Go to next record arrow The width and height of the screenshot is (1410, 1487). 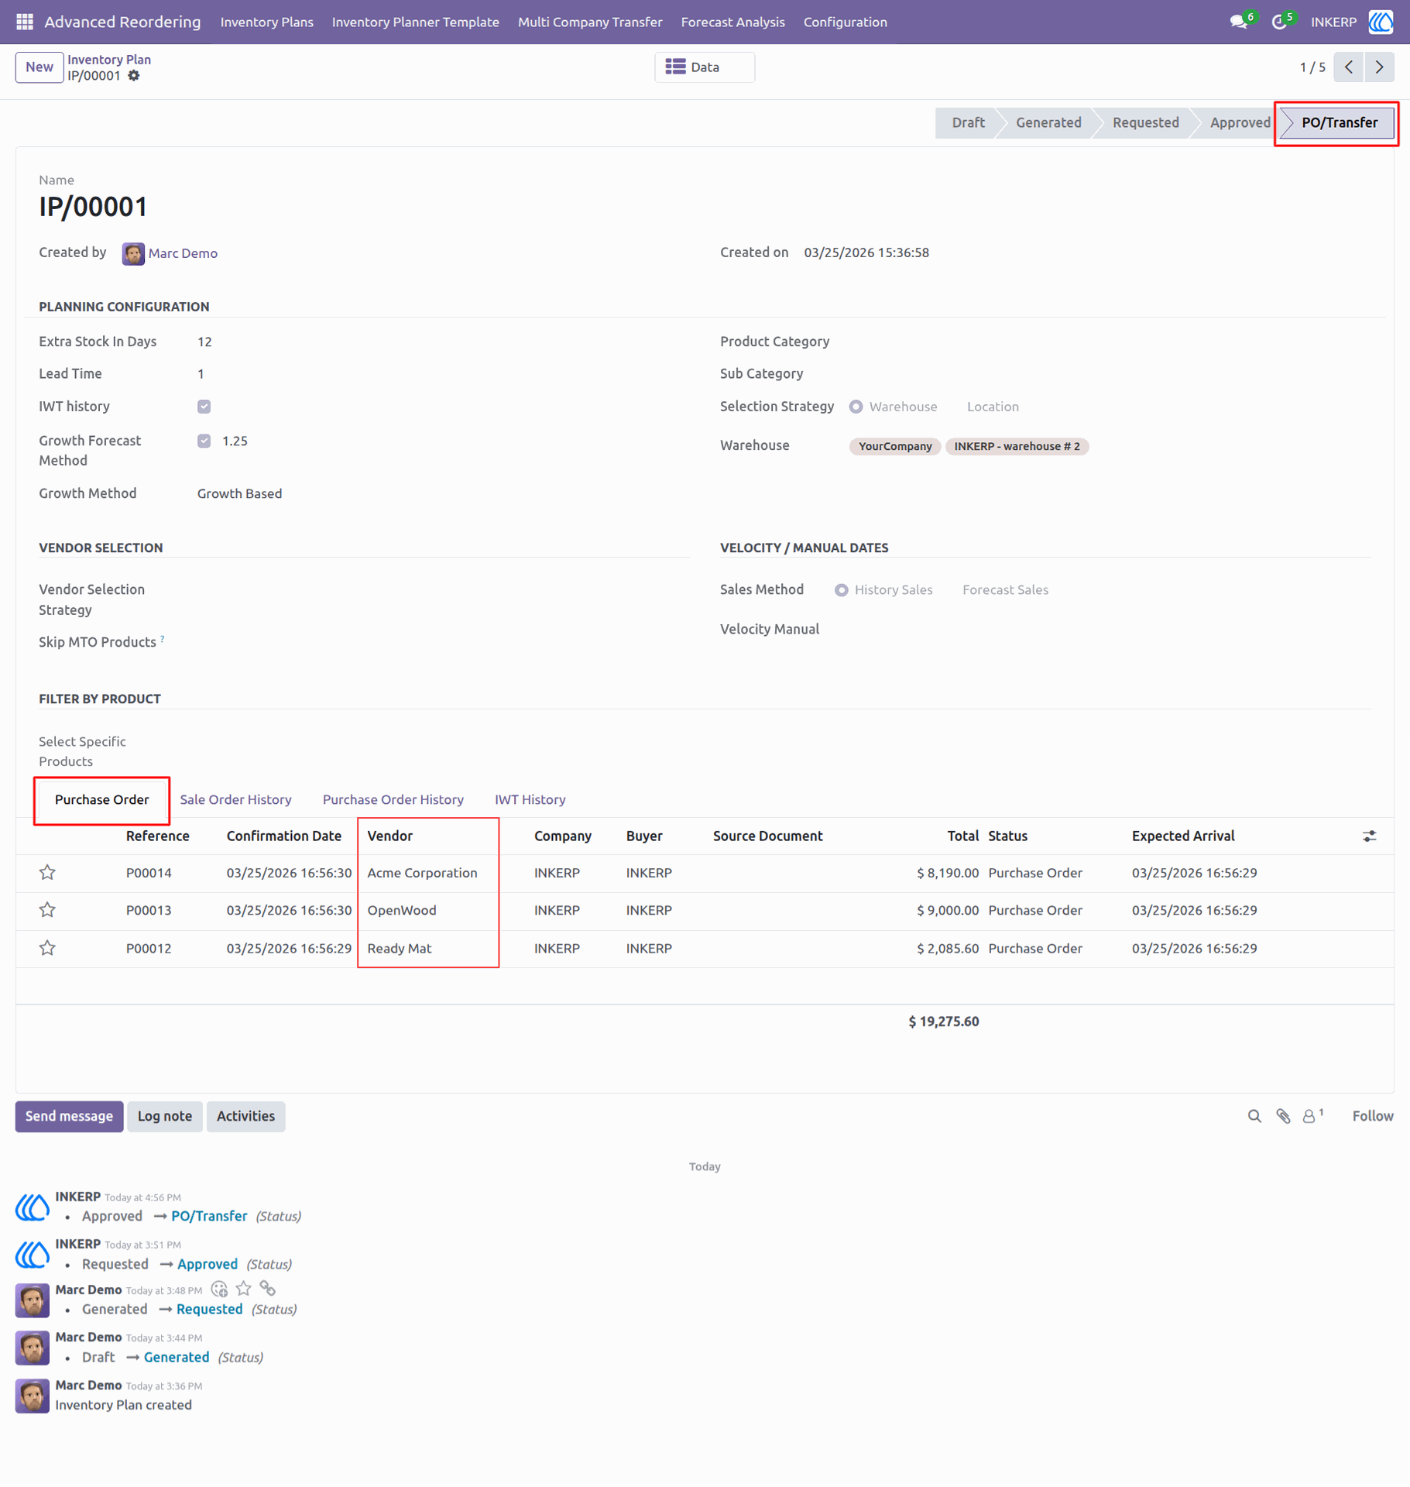tap(1379, 67)
